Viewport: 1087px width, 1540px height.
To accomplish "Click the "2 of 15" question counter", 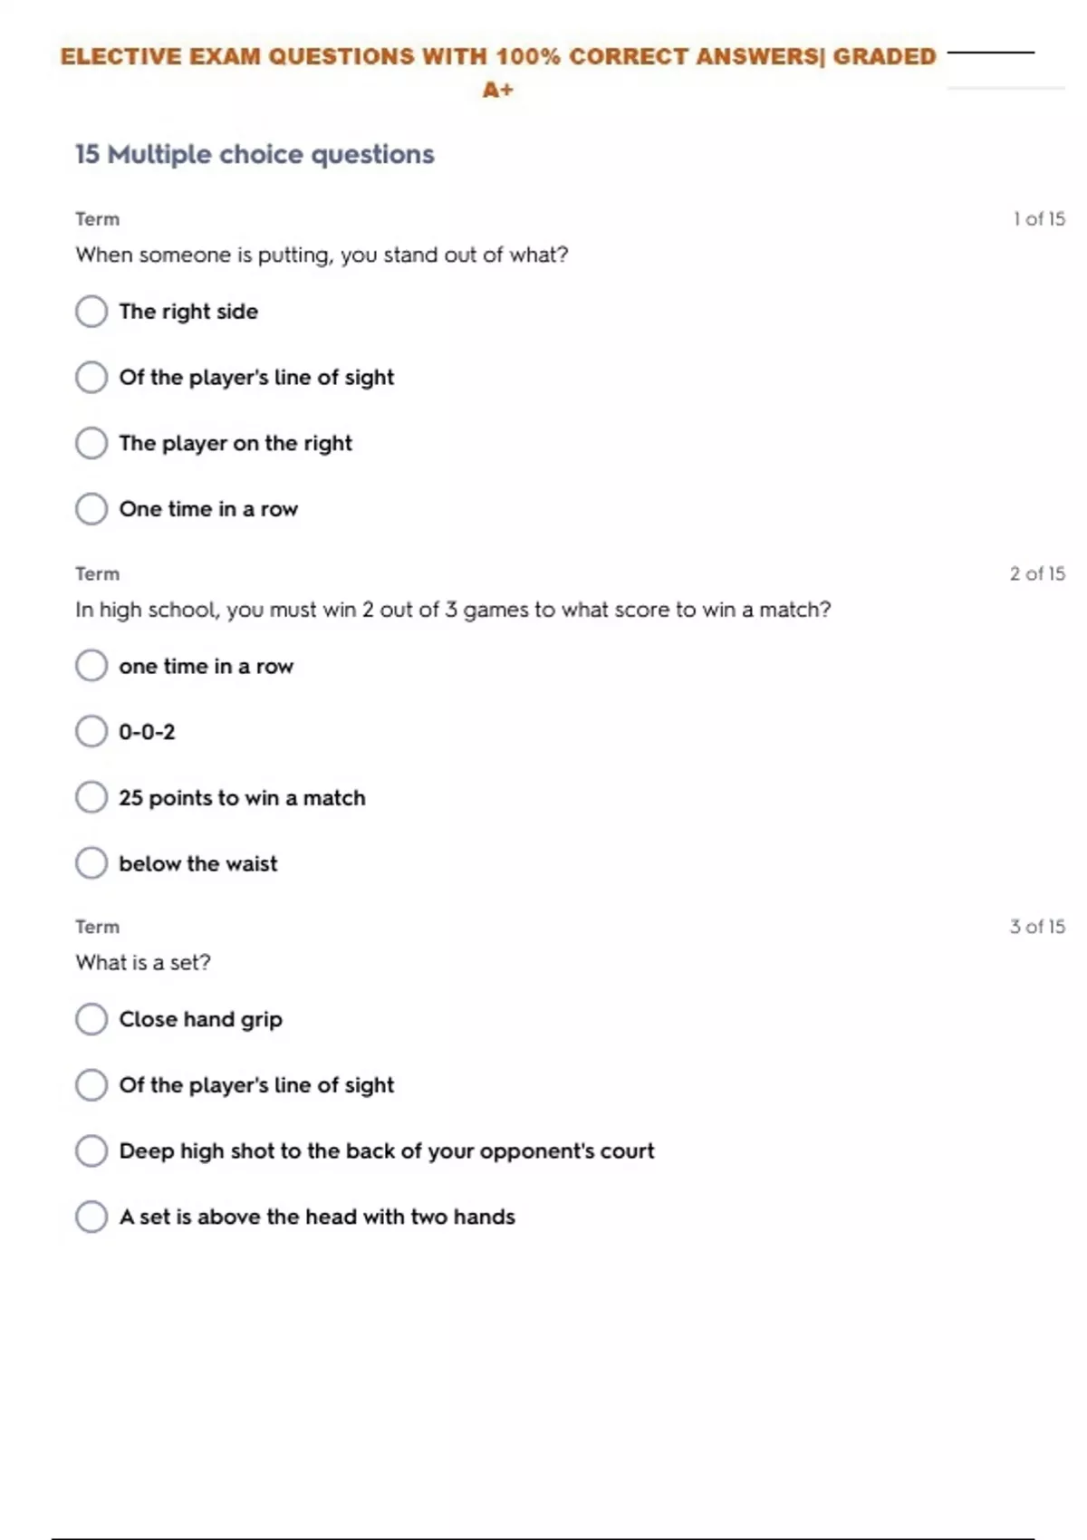I will [x=1037, y=573].
